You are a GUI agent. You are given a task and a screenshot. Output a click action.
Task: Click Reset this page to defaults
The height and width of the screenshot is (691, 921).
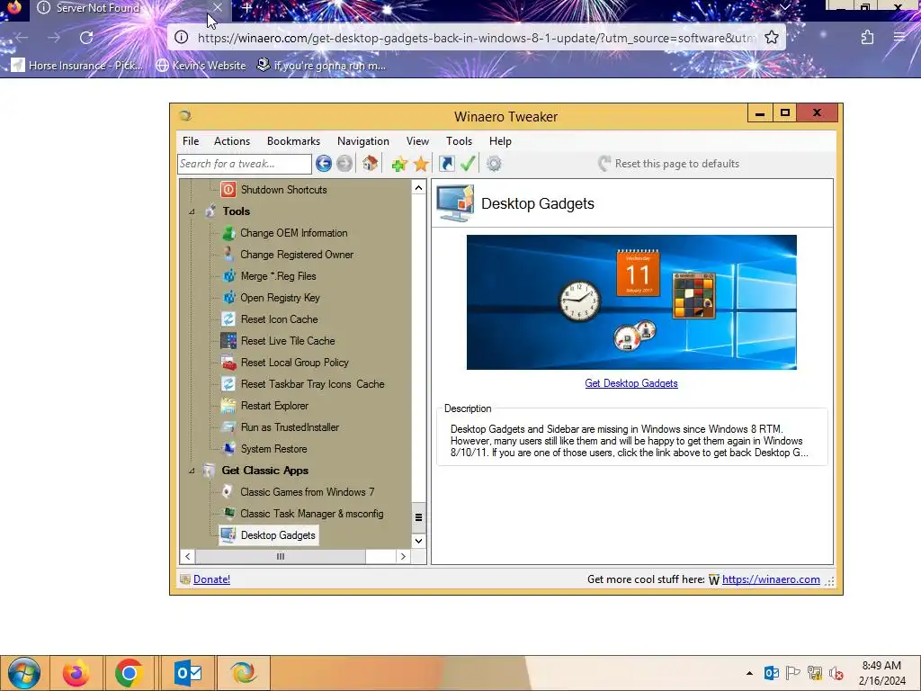668,164
